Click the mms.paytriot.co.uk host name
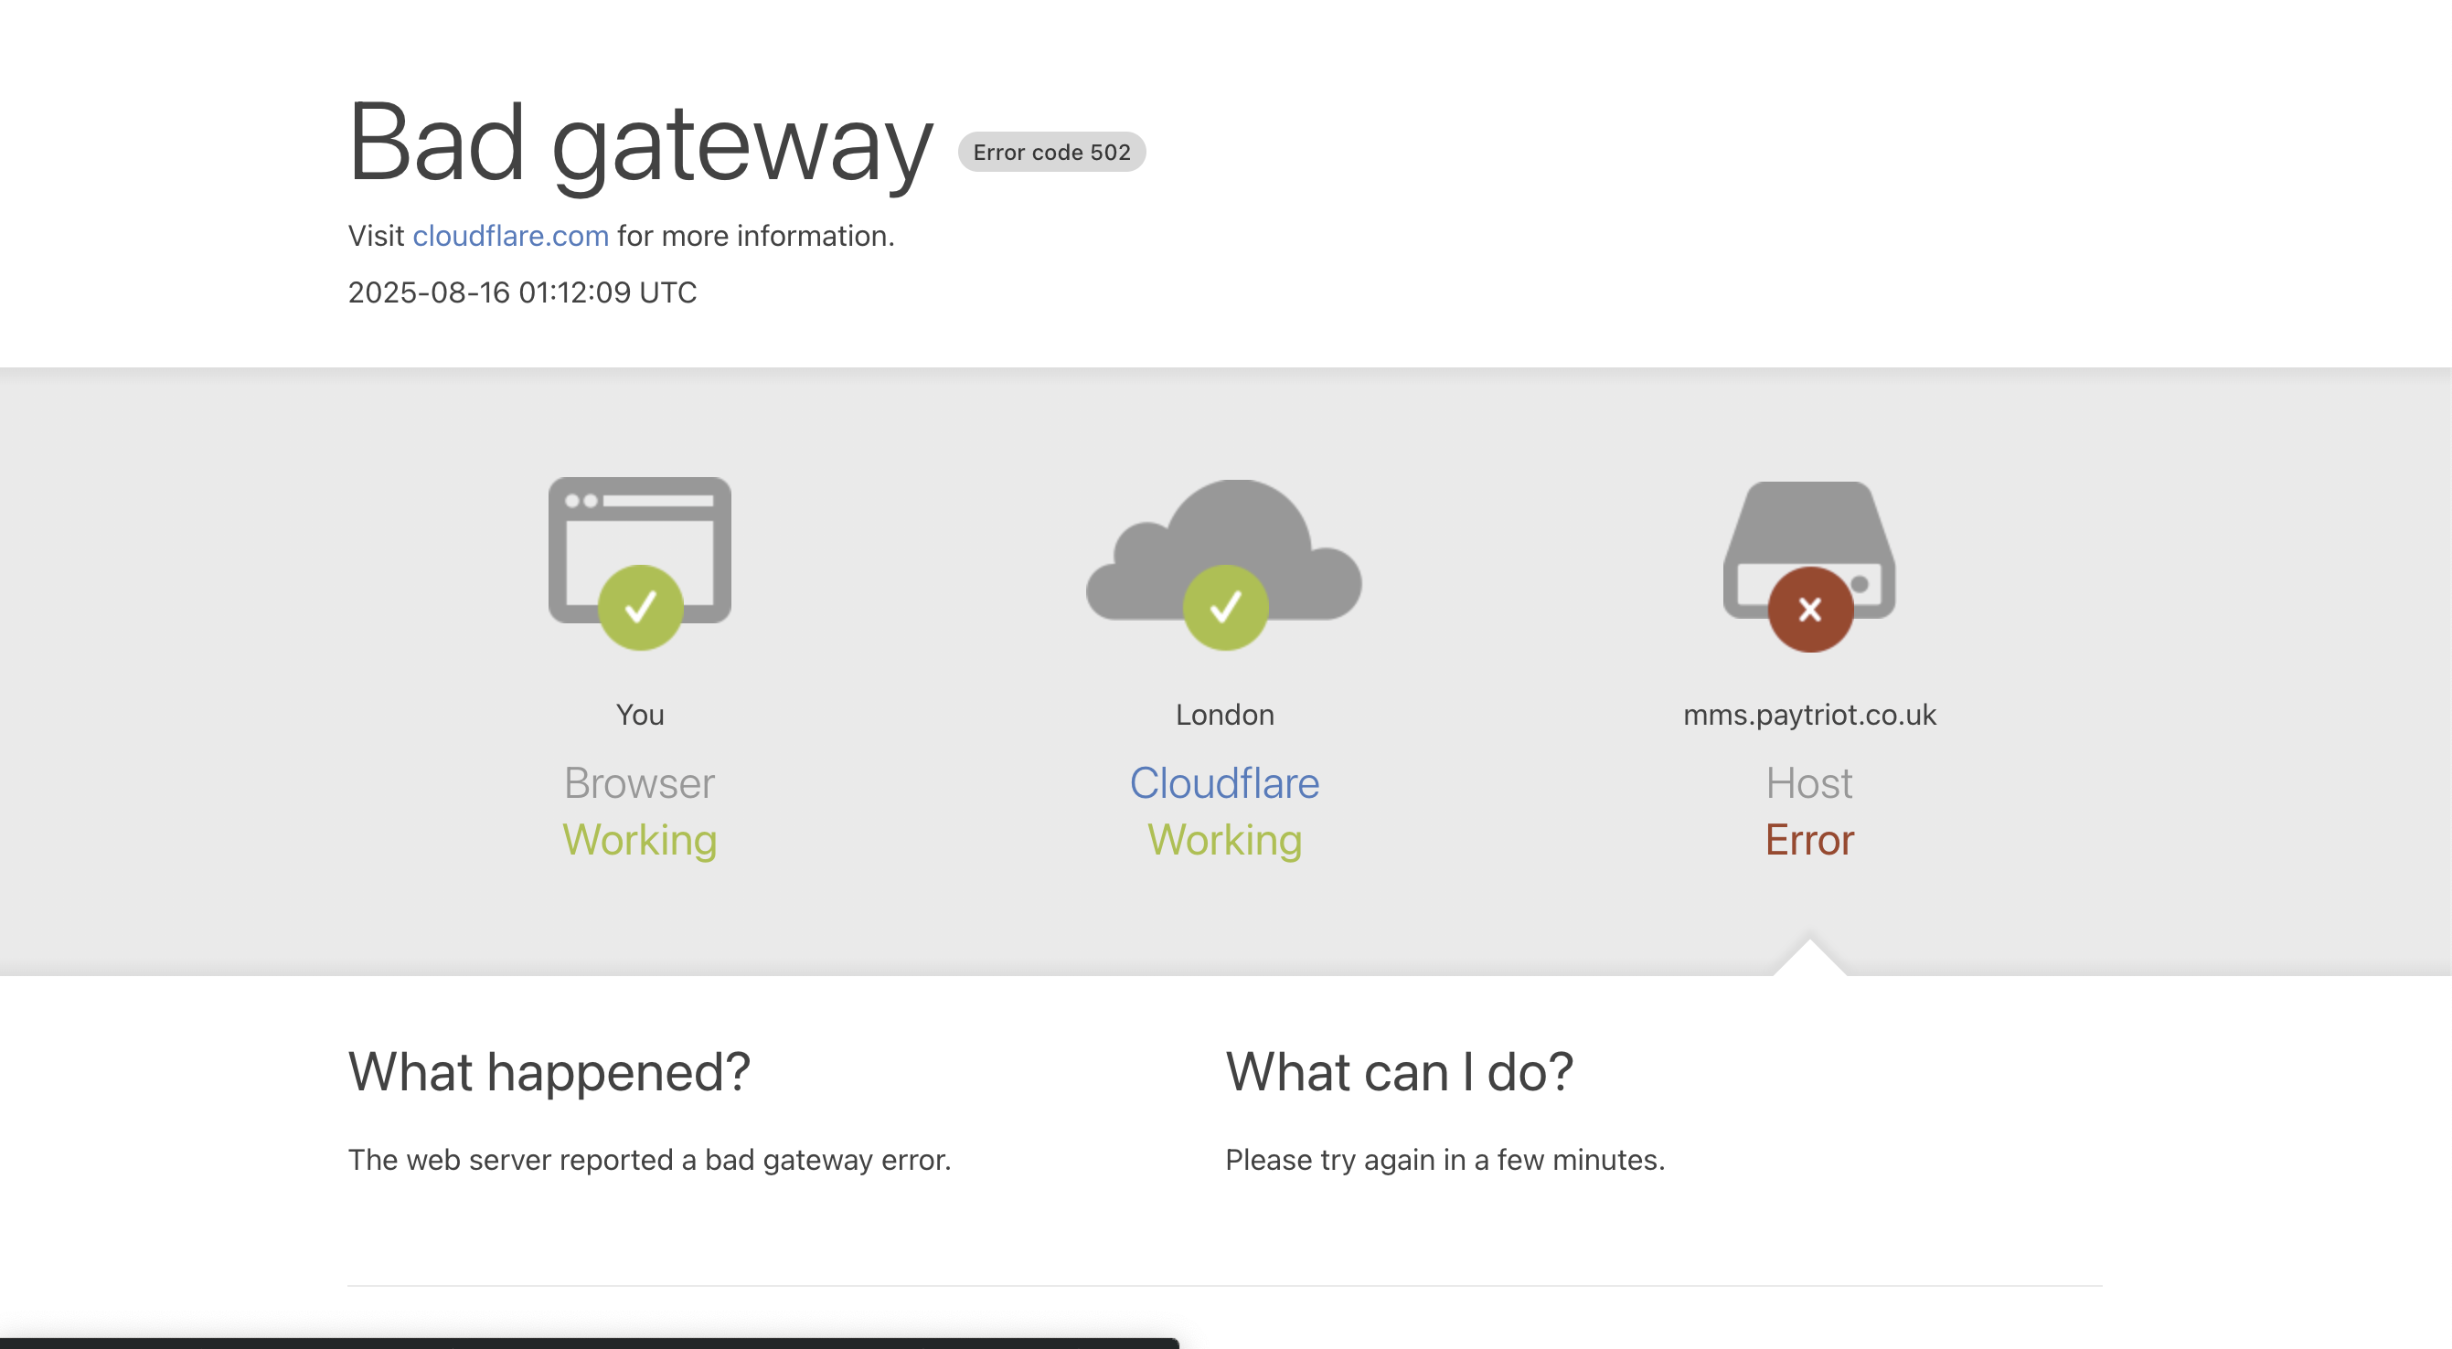This screenshot has height=1349, width=2452. click(x=1808, y=715)
